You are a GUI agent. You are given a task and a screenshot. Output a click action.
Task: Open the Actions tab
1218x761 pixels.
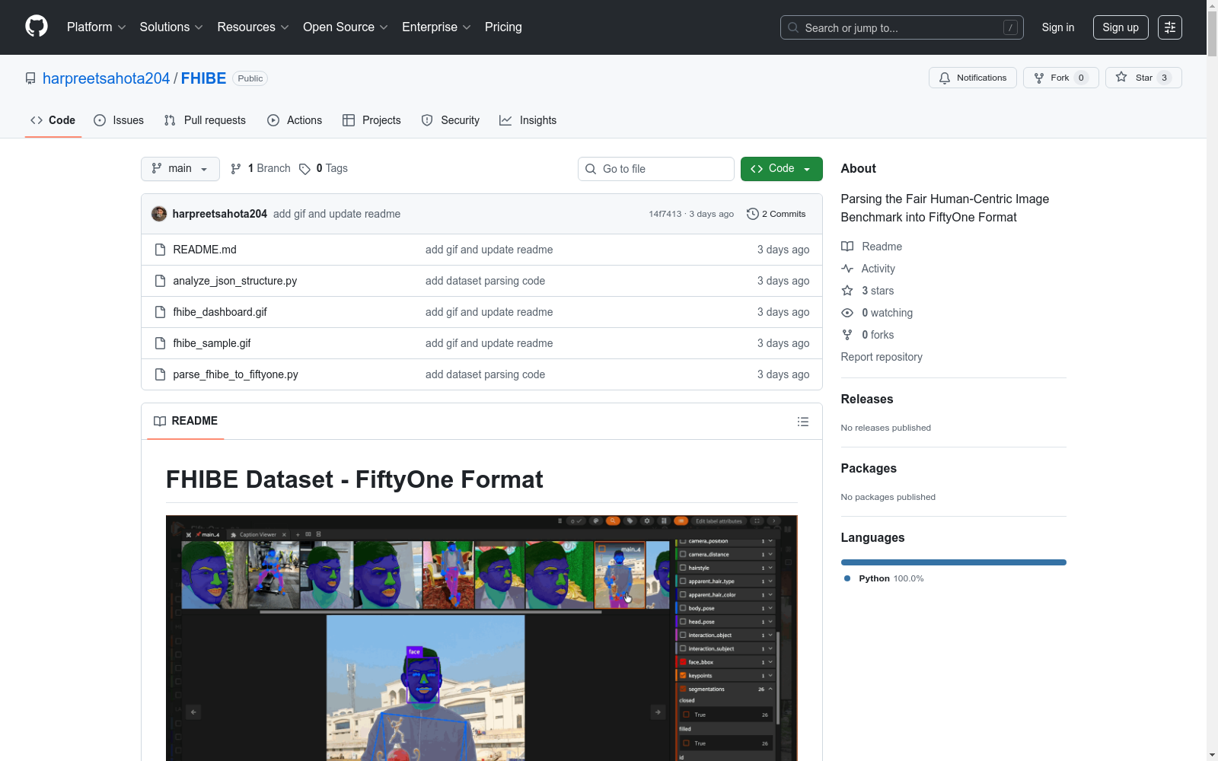tap(295, 120)
